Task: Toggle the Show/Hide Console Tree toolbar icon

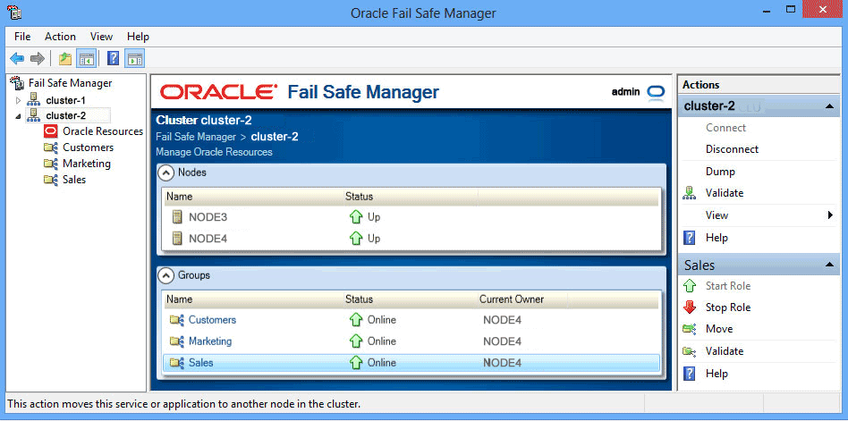Action: (86, 58)
